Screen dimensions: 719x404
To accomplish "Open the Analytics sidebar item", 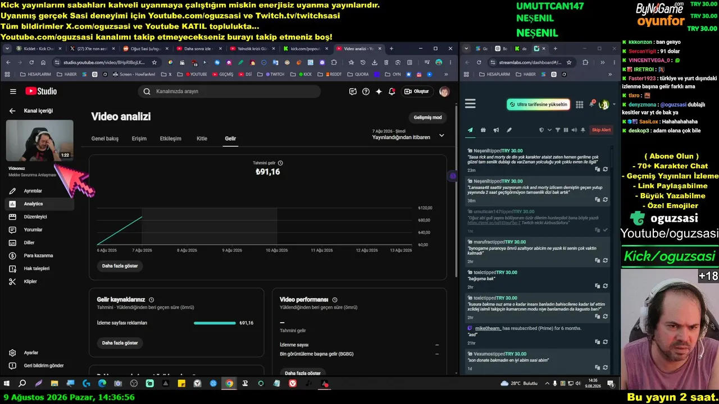I will coord(39,204).
